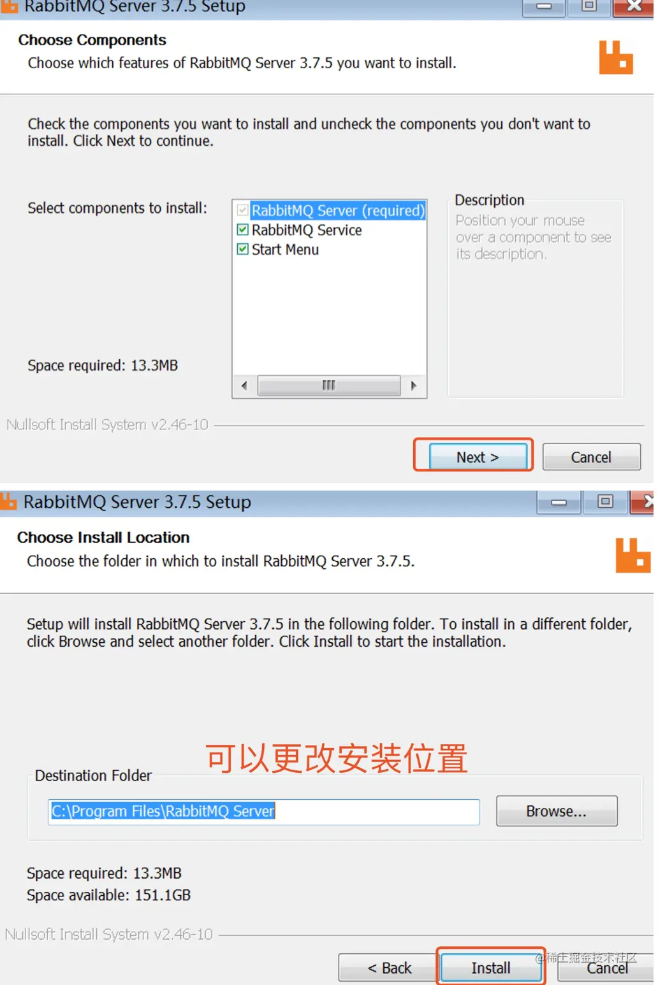Maximize the upper RabbitMQ Setup window

[x=589, y=7]
